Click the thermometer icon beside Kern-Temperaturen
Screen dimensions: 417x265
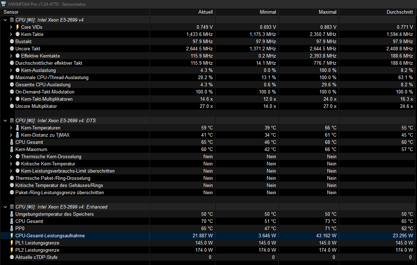18,128
